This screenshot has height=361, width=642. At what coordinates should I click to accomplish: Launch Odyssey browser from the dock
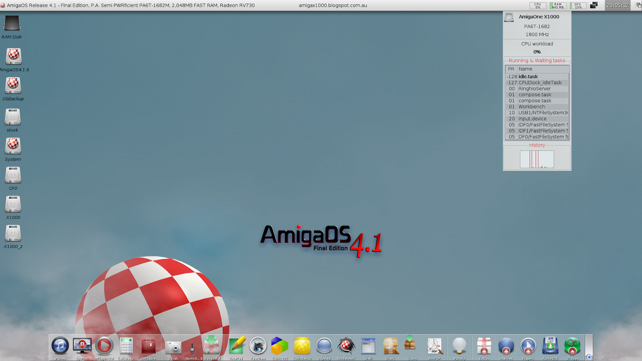point(324,346)
